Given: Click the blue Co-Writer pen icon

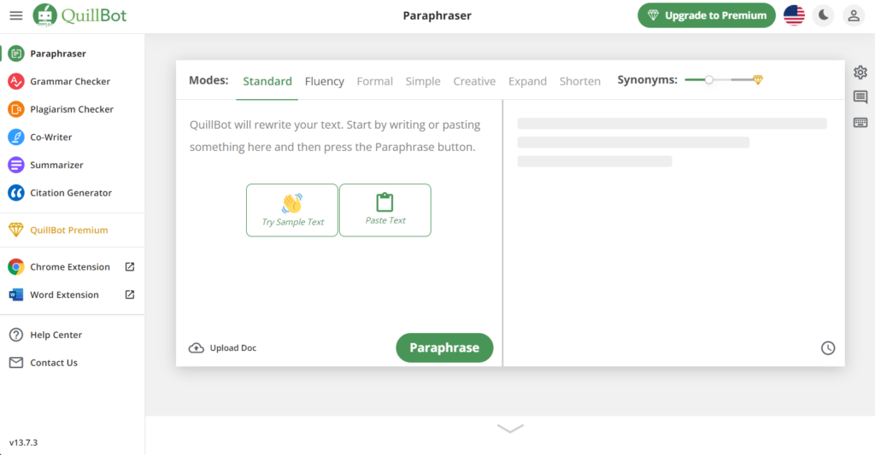Looking at the screenshot, I should (x=16, y=137).
